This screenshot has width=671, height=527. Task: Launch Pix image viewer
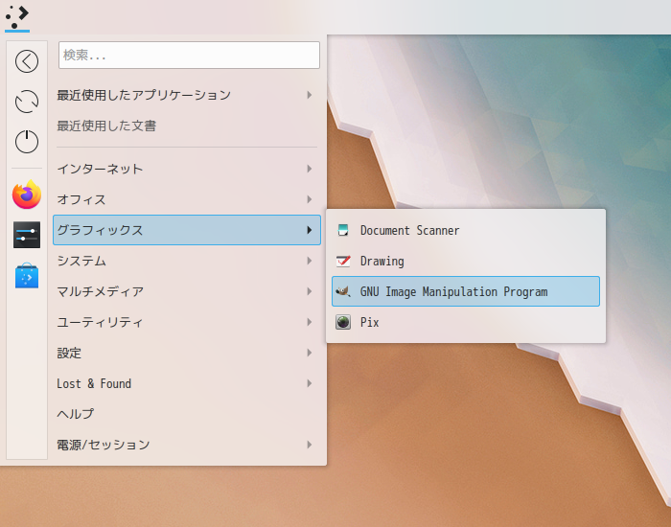tap(466, 322)
